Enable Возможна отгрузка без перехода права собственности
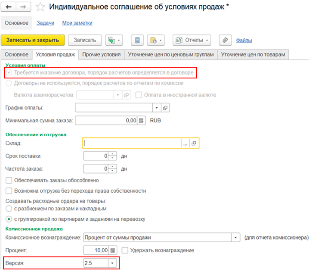 point(9,191)
